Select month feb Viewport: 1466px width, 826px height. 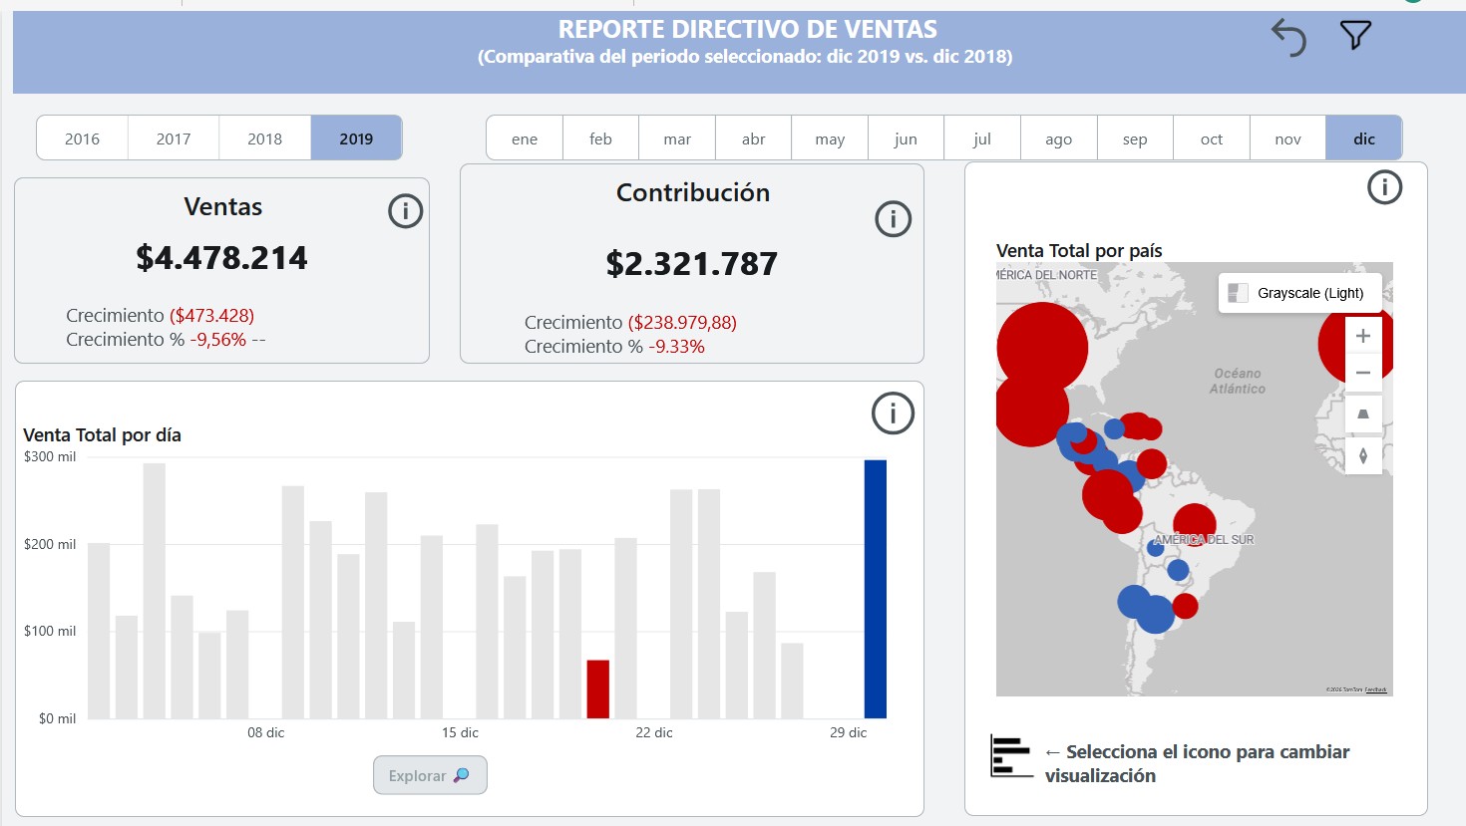coord(600,138)
